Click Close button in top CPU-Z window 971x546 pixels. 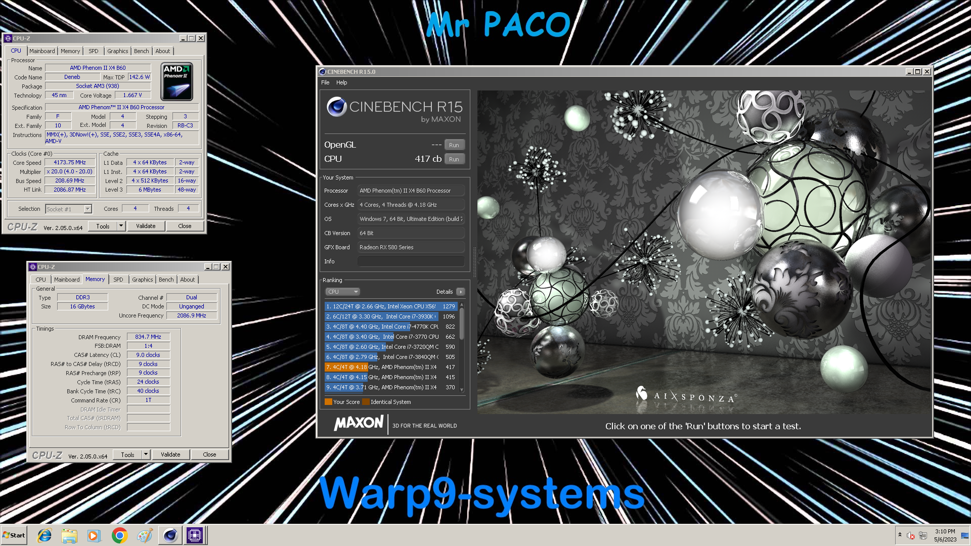pos(185,226)
